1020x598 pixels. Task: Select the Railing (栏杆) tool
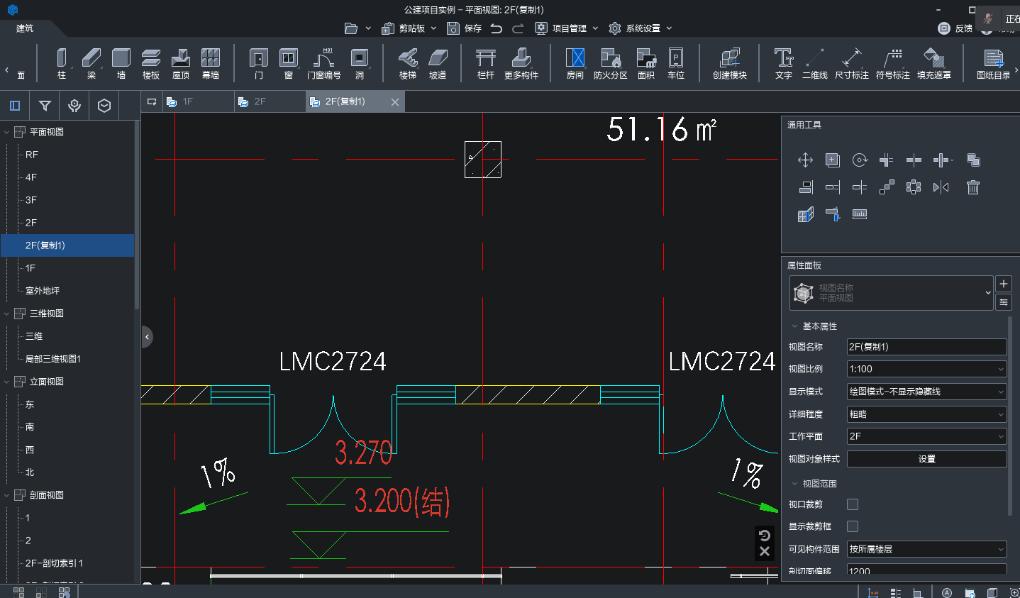[486, 63]
